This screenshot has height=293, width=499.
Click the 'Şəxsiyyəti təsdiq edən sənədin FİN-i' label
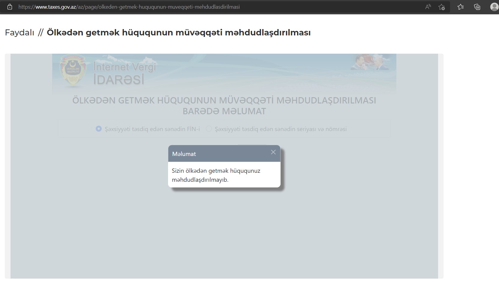tap(152, 129)
